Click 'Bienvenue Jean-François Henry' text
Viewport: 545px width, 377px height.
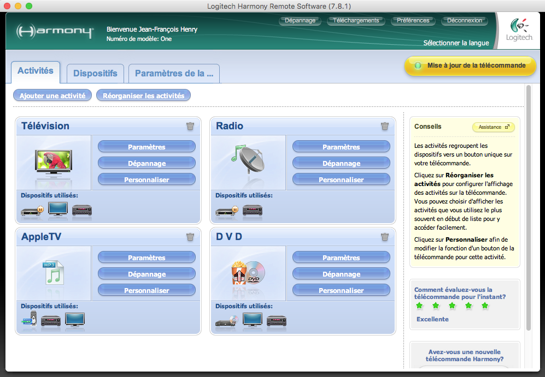click(x=152, y=29)
